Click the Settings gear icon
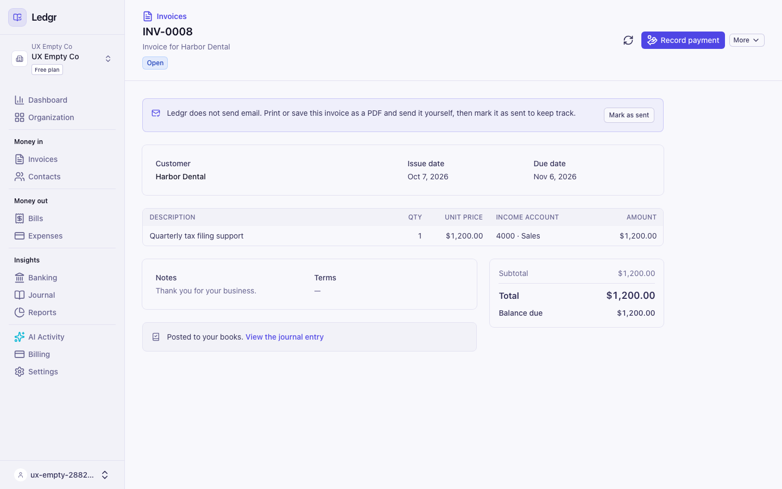Screen dimensions: 782x489 [x=20, y=372]
